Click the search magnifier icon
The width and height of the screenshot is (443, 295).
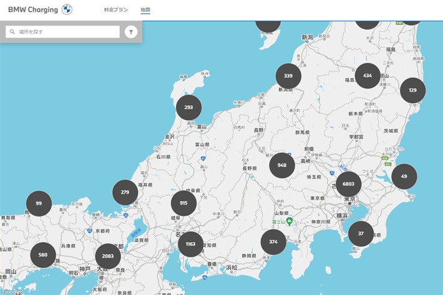pyautogui.click(x=12, y=32)
